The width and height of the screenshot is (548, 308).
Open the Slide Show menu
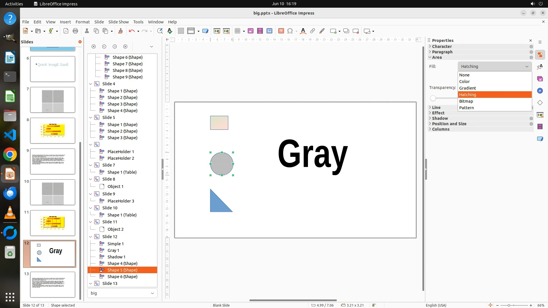(x=118, y=22)
